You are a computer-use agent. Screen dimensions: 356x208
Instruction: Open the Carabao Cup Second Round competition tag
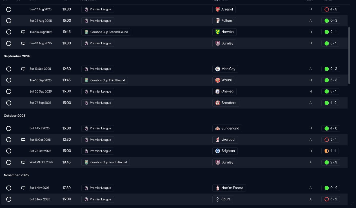tap(106, 32)
